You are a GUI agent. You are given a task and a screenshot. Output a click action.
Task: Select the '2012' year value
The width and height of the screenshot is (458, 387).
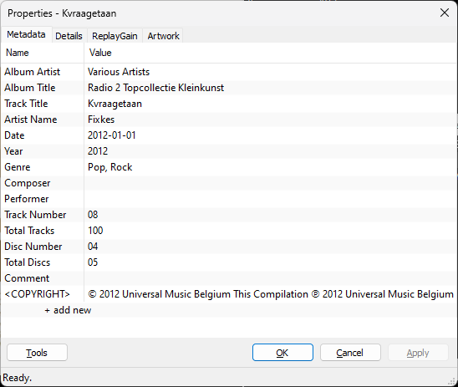98,151
